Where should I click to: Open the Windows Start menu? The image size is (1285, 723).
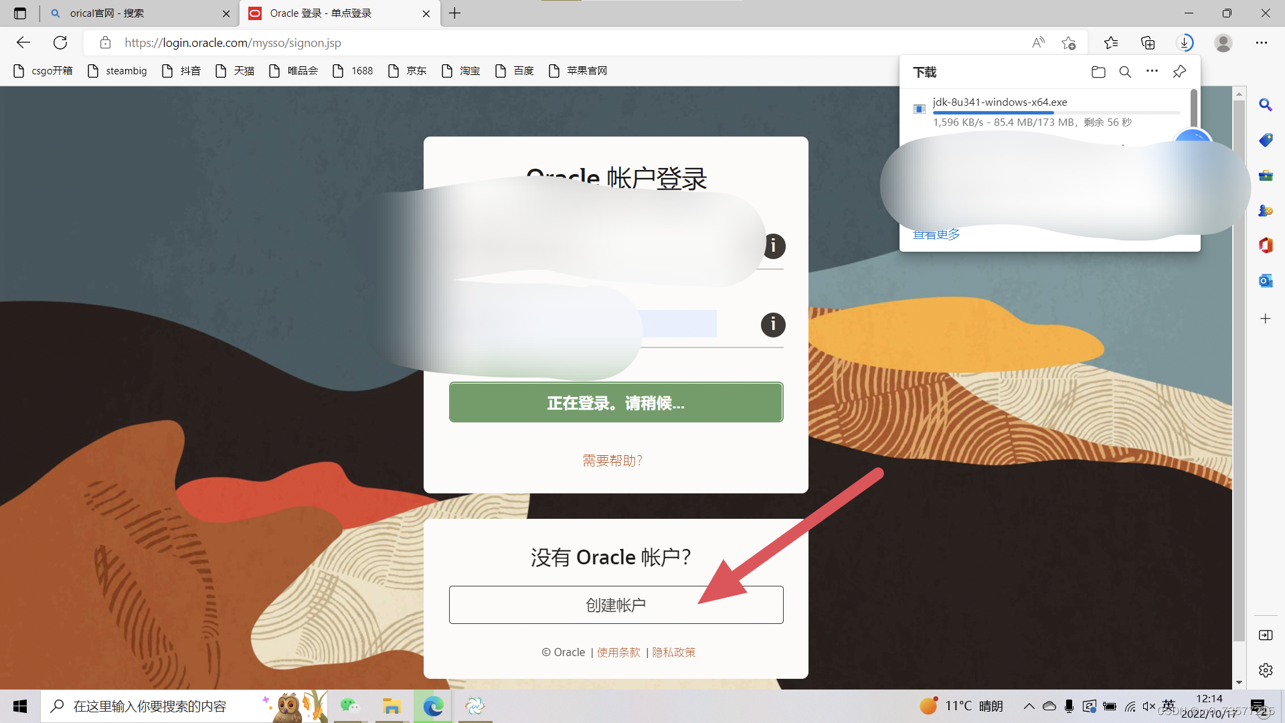(x=20, y=706)
